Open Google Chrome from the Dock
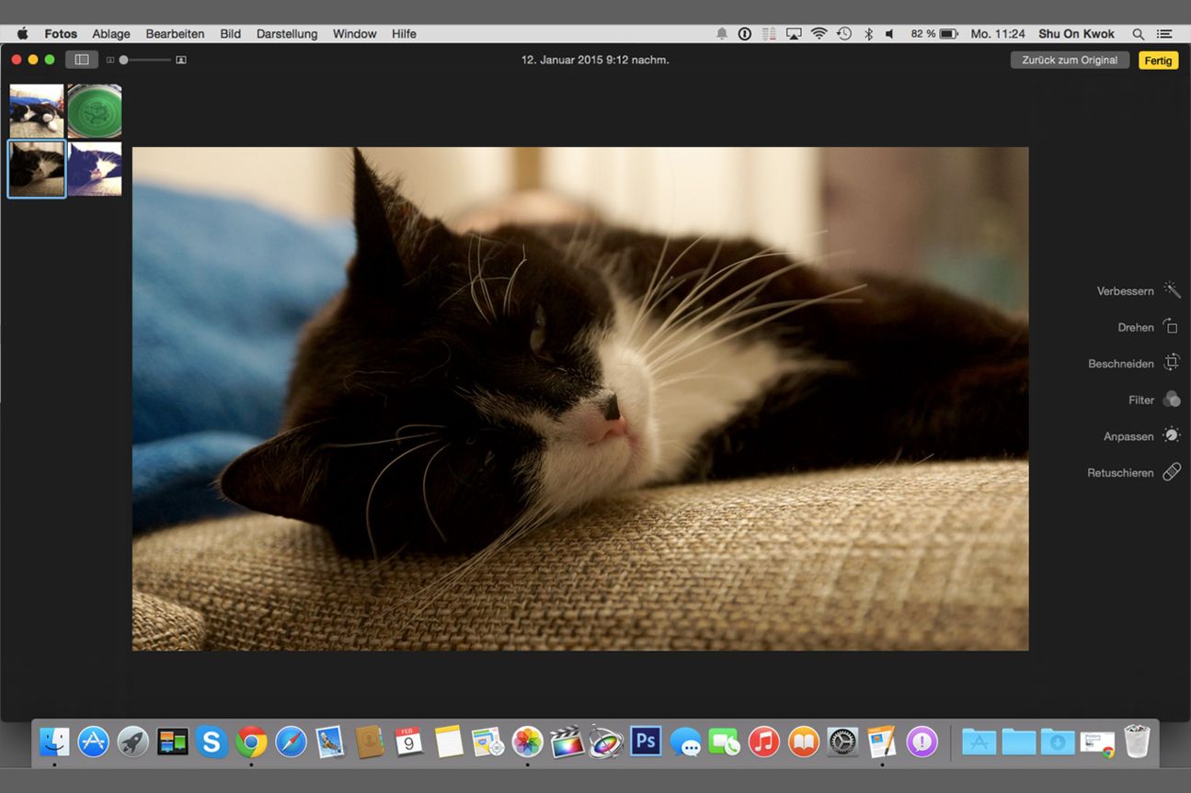Screen dimensions: 1191x793 [x=251, y=741]
